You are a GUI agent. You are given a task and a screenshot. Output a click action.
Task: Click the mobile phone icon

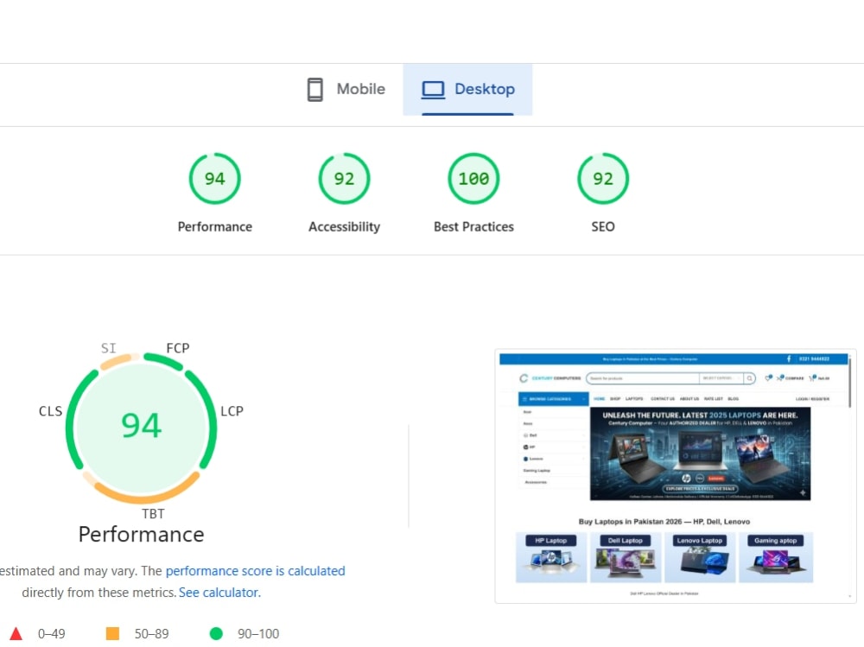314,89
